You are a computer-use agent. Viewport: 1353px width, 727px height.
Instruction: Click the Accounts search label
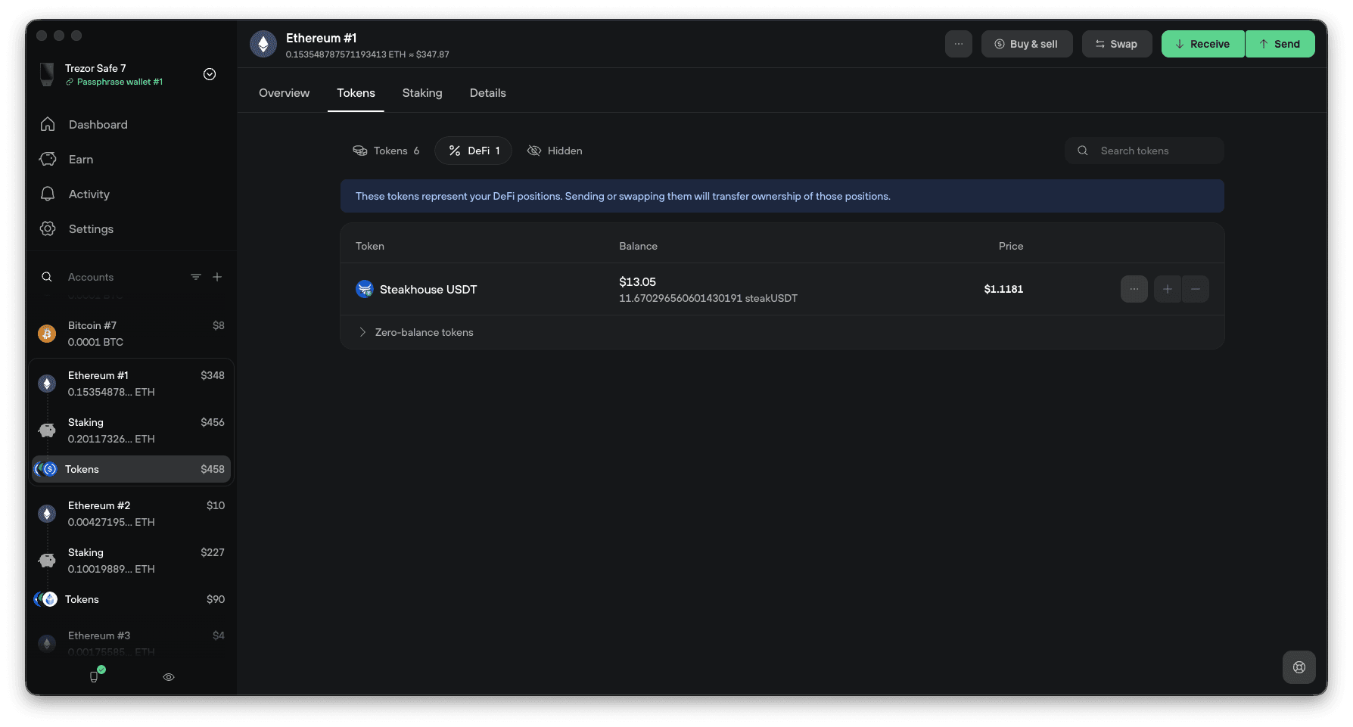(91, 277)
